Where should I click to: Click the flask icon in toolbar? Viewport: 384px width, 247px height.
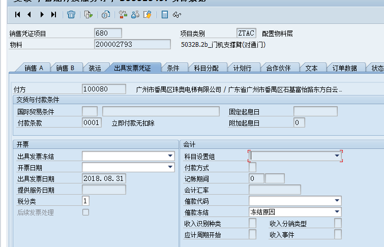click(x=135, y=15)
